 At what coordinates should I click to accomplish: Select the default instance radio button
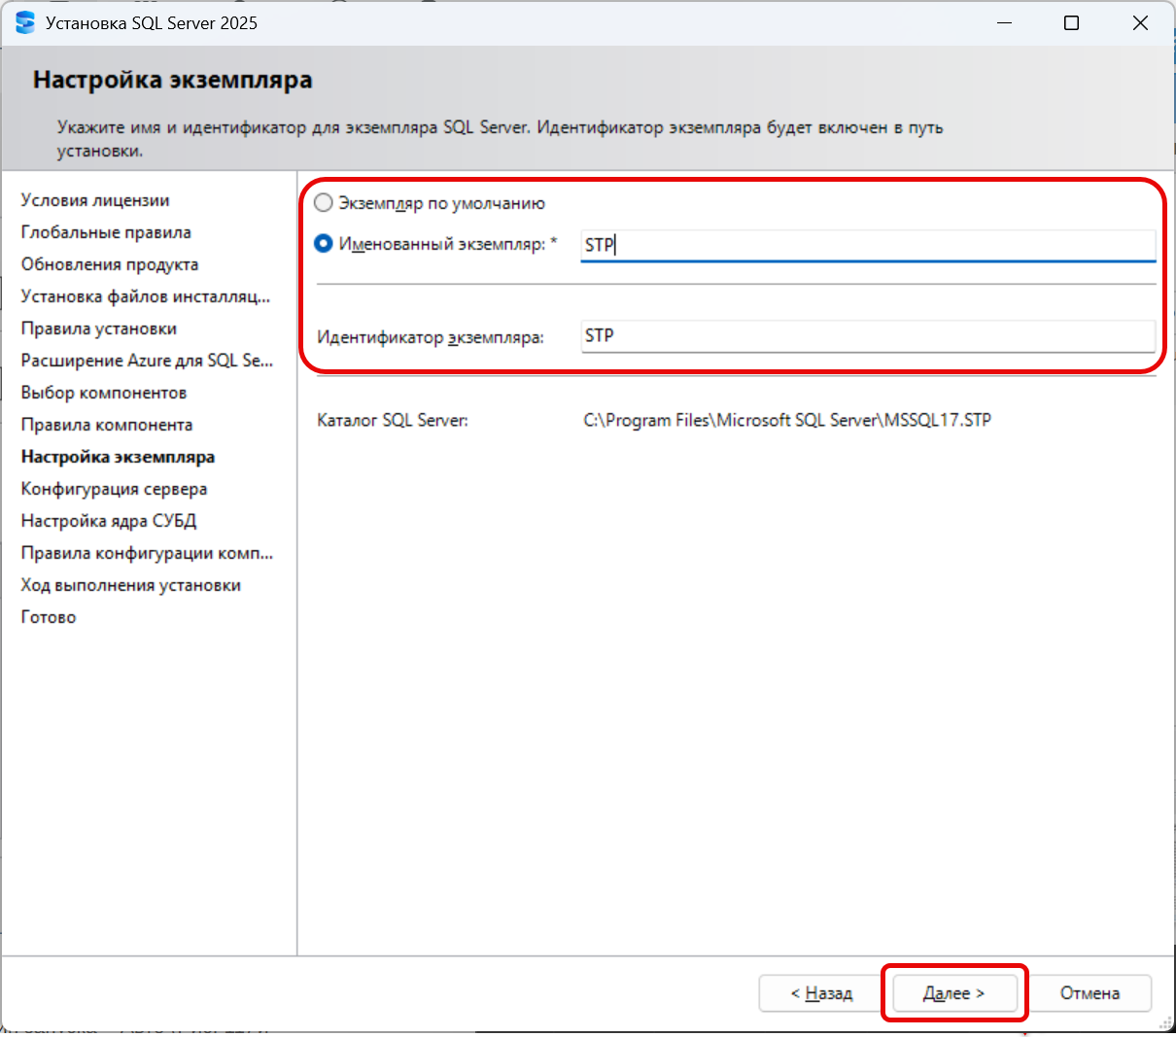click(324, 203)
